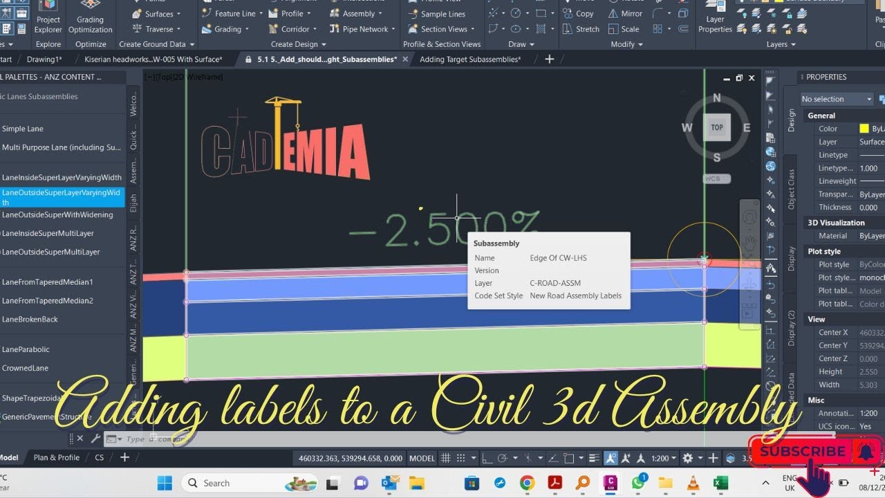Click the yellow Color swatch in Properties
Image resolution: width=885 pixels, height=498 pixels.
(x=864, y=129)
